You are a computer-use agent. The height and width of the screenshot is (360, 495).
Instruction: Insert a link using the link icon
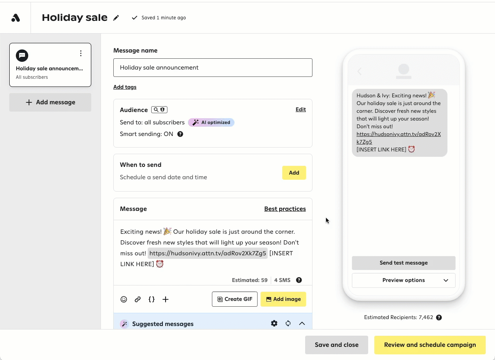138,299
